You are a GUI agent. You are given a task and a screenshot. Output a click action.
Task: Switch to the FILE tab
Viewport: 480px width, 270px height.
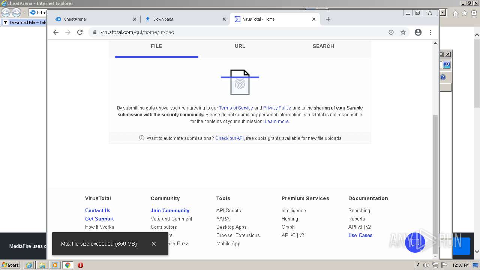coord(156,46)
